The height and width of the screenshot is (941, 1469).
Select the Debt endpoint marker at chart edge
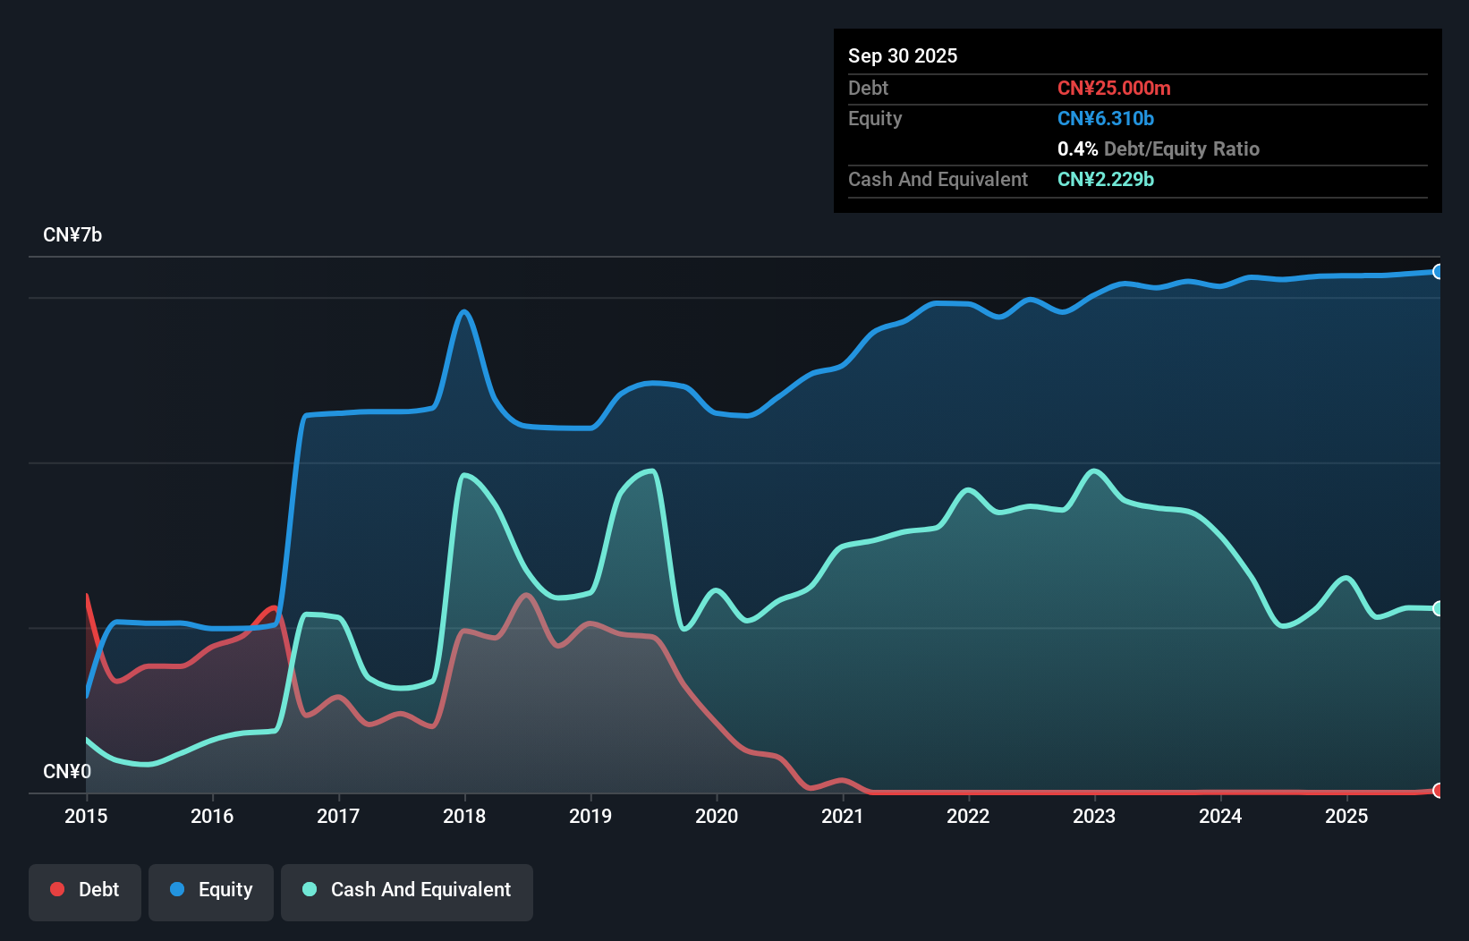coord(1439,791)
